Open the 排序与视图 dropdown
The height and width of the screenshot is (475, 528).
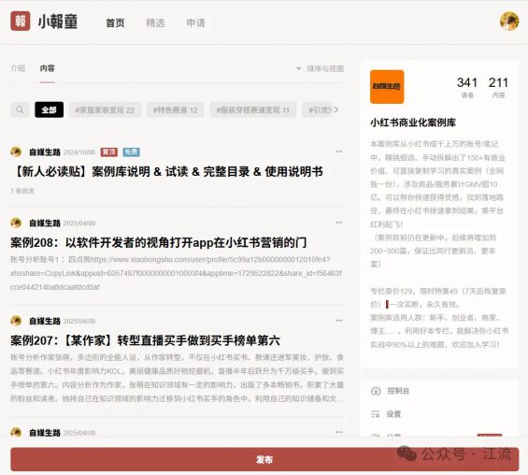point(321,68)
